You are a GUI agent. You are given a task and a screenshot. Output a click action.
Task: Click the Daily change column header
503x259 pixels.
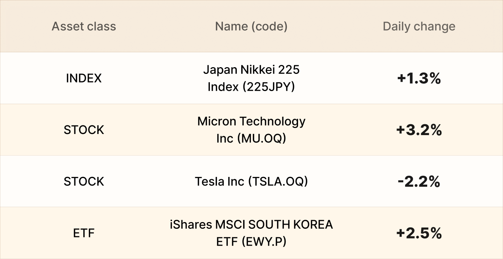pyautogui.click(x=419, y=26)
